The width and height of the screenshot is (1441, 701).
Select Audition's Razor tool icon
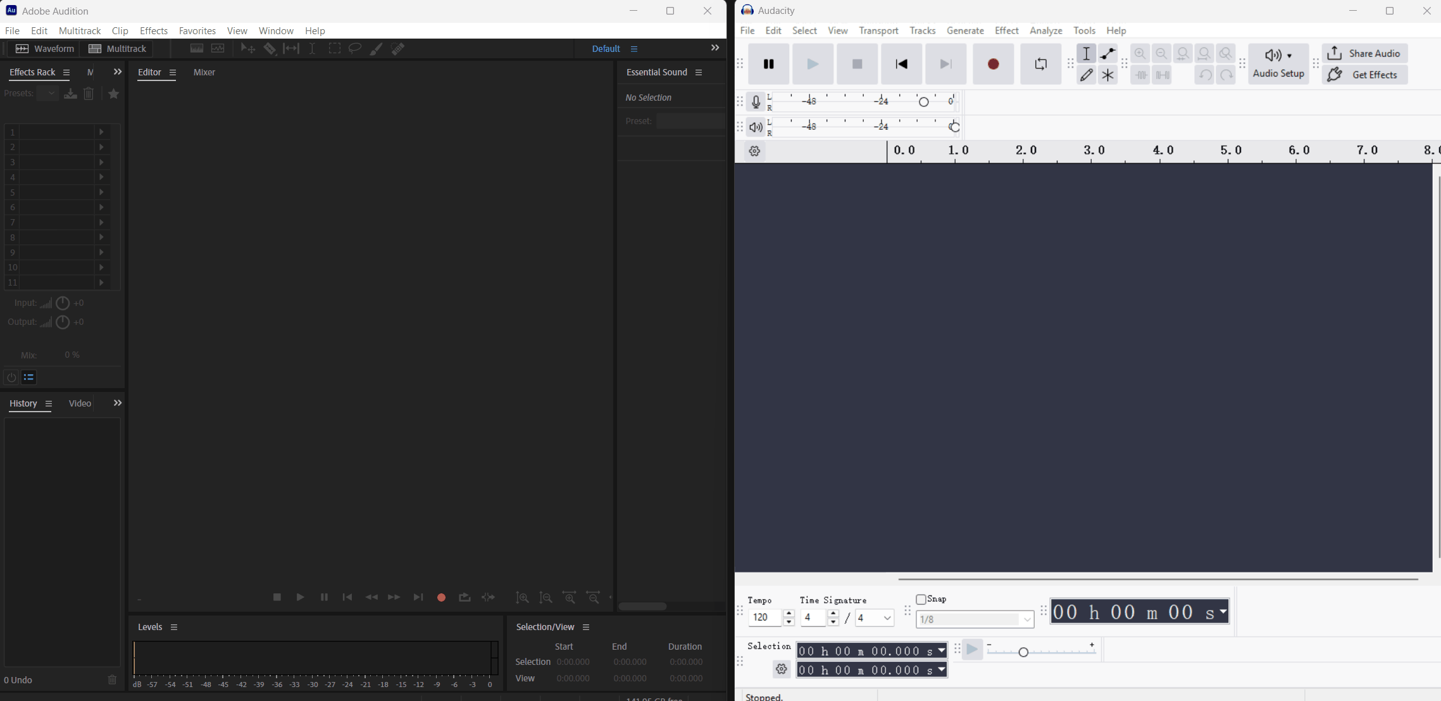click(270, 49)
